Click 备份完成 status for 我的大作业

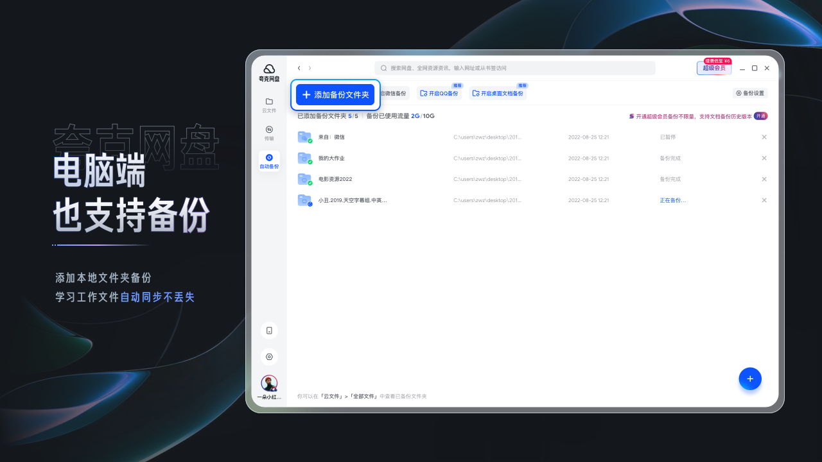coord(670,158)
